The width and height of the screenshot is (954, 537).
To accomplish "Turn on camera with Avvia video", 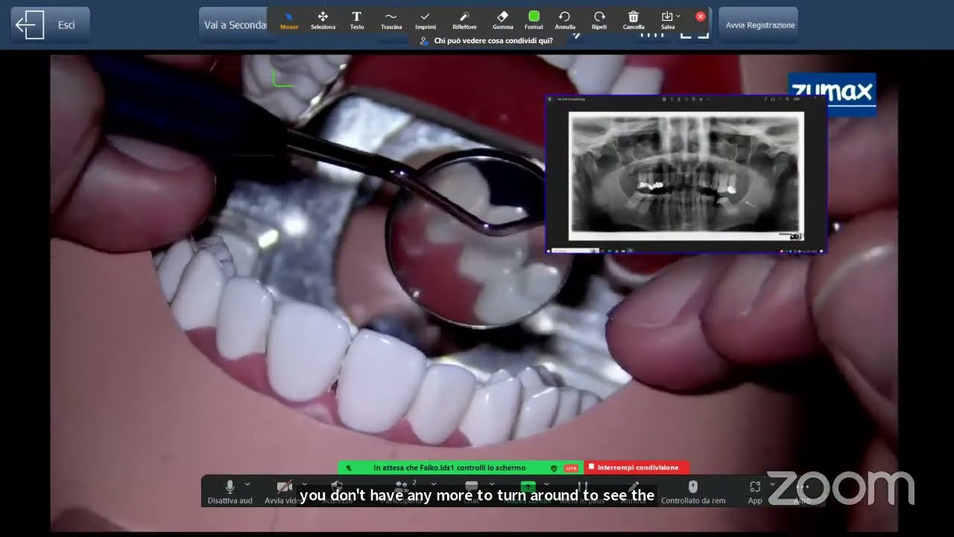I will pos(282,492).
